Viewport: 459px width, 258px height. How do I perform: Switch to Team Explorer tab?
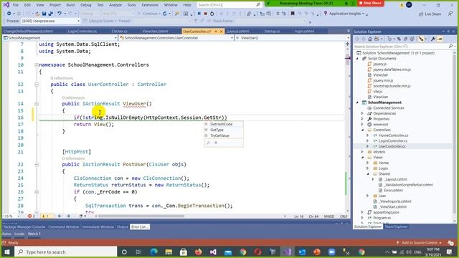(396, 226)
